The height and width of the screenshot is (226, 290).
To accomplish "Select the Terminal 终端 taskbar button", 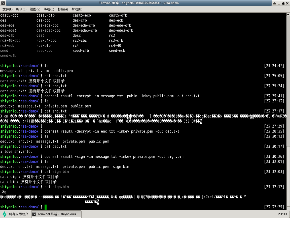I will point(56,214).
